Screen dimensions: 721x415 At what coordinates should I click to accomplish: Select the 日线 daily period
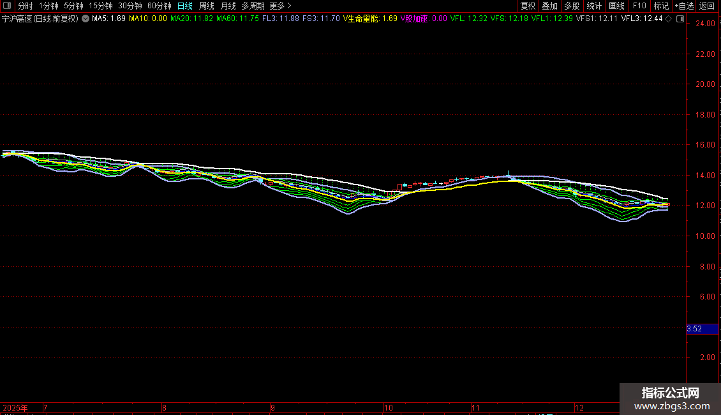tap(185, 6)
